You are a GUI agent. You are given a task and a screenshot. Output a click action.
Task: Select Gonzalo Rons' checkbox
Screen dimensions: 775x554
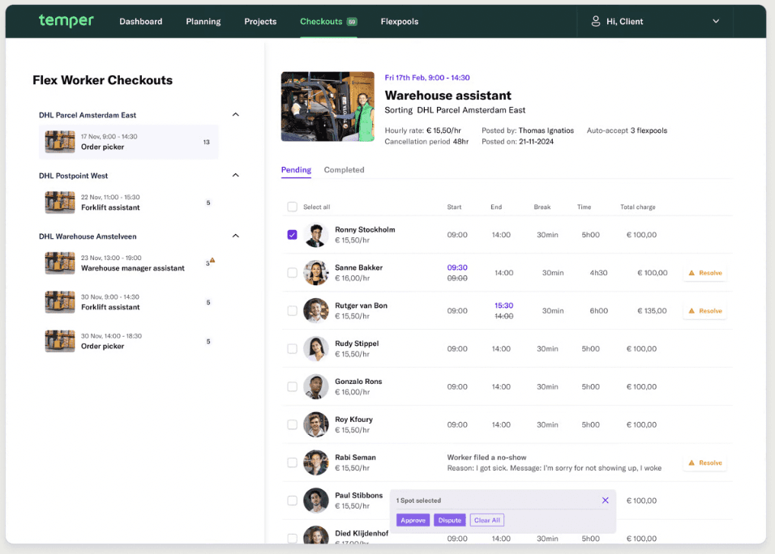[x=292, y=386]
